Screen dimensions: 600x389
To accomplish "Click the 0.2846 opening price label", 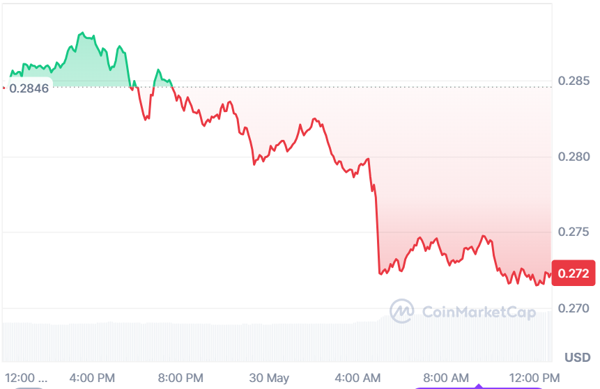I will 29,88.
